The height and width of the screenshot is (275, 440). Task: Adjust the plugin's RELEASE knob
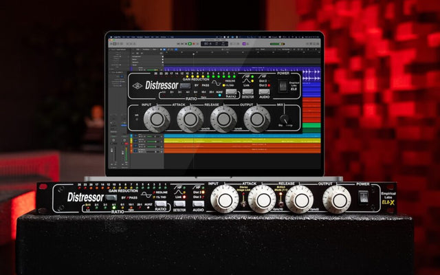223,119
